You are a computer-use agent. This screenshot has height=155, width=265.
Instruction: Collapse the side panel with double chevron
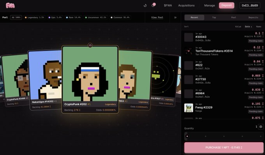pos(175,18)
